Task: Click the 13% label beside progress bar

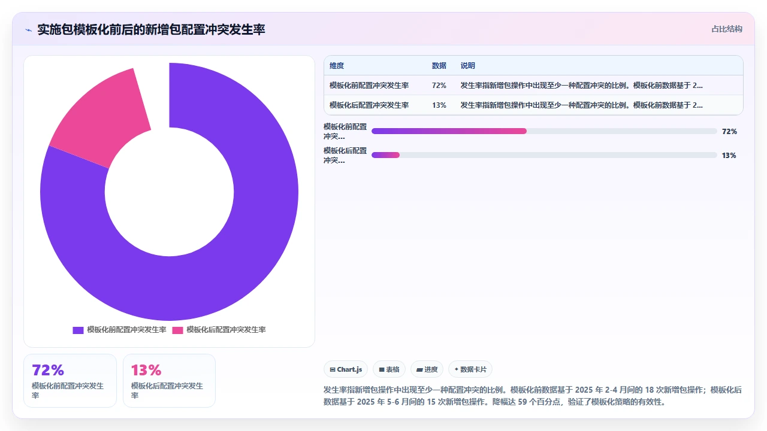Action: [x=729, y=156]
